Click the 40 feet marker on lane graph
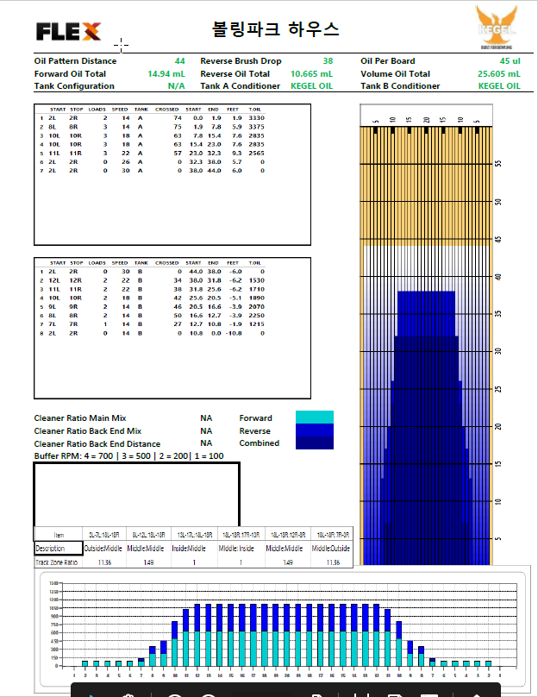This screenshot has height=697, width=538. point(498,277)
